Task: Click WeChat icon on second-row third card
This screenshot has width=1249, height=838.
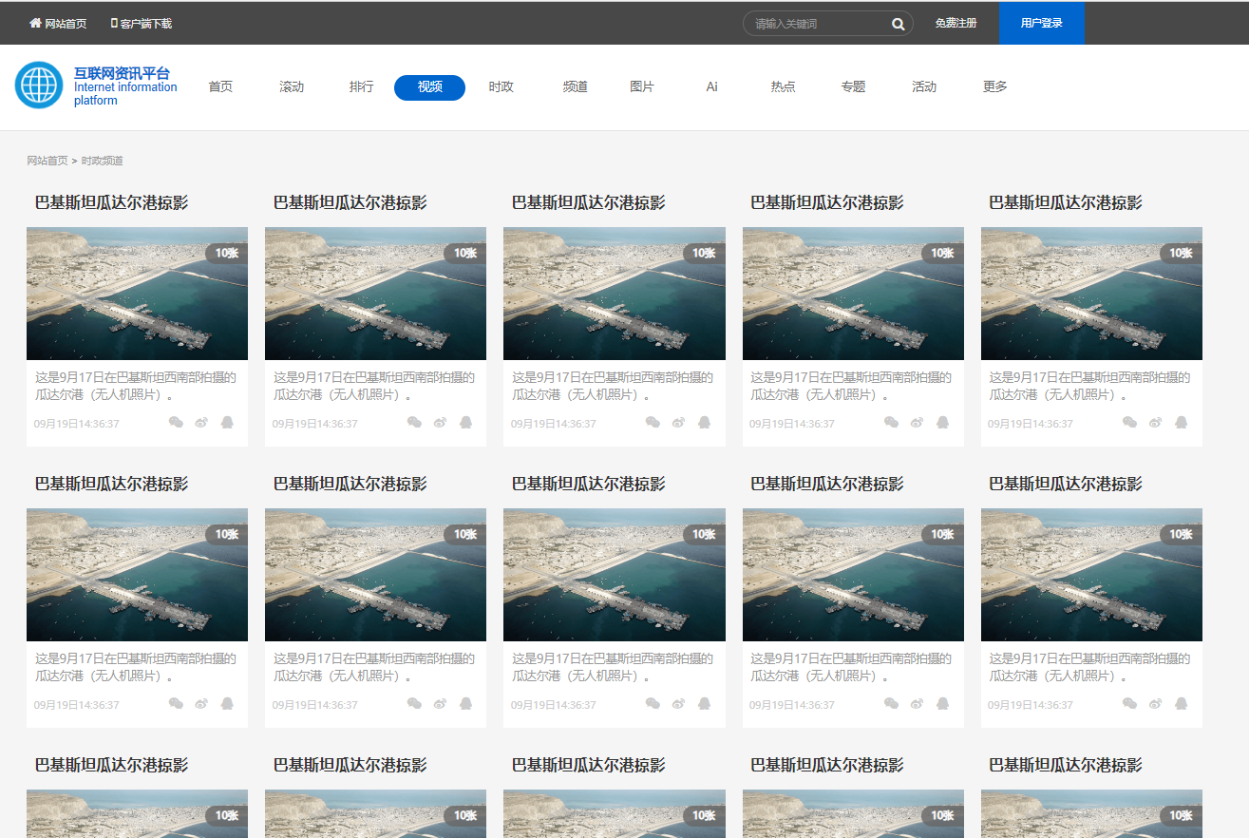Action: tap(653, 704)
